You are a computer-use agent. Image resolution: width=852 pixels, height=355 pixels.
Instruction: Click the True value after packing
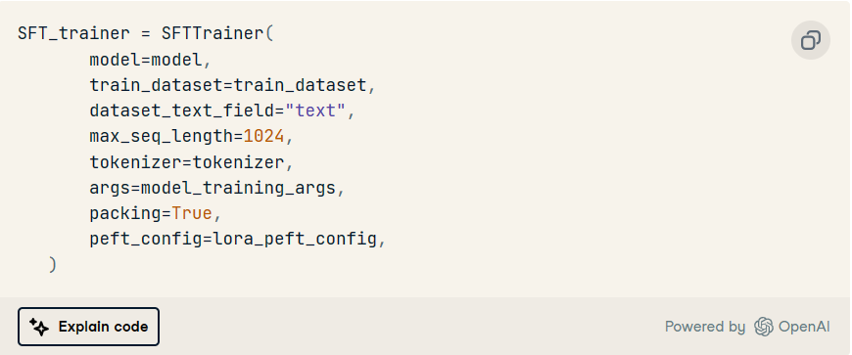[x=192, y=213]
